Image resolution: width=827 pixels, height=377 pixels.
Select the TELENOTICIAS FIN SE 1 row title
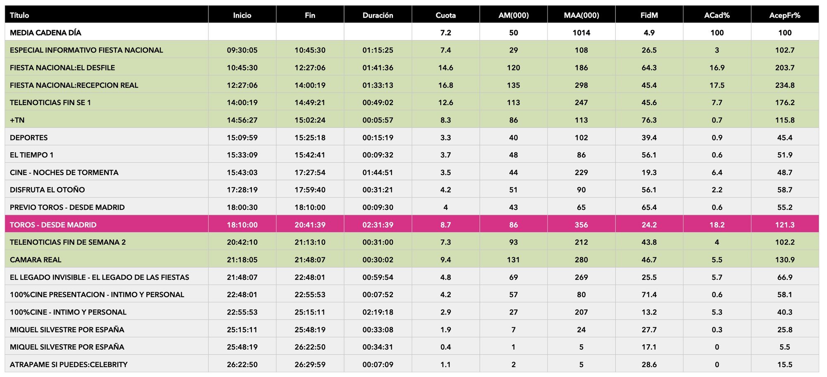(x=50, y=103)
